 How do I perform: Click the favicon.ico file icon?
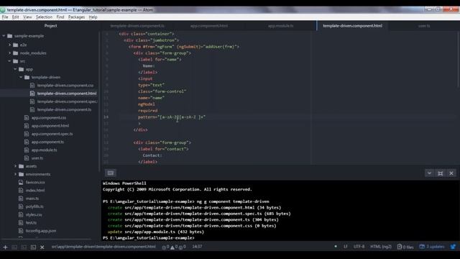[21, 182]
